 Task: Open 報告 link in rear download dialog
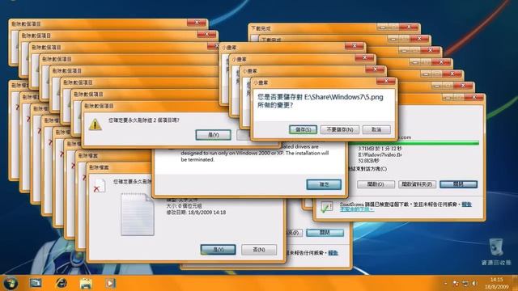(x=333, y=253)
